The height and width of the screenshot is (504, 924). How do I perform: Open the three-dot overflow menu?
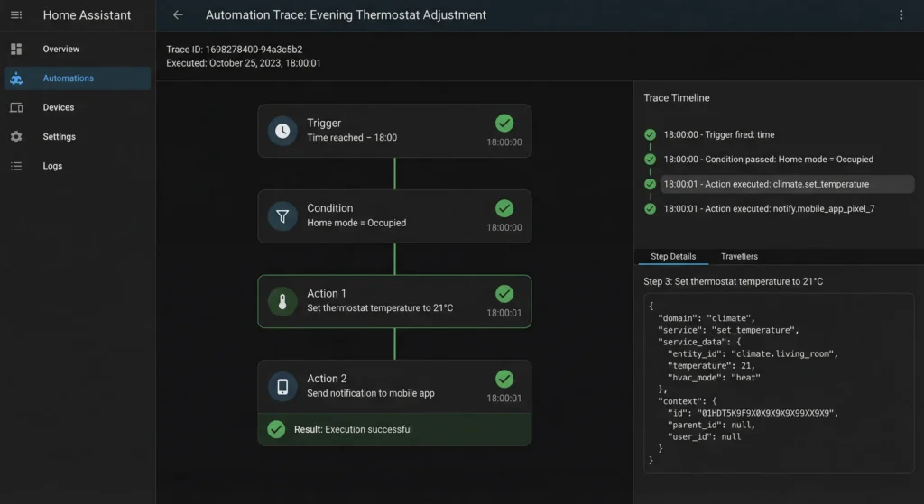pos(901,14)
